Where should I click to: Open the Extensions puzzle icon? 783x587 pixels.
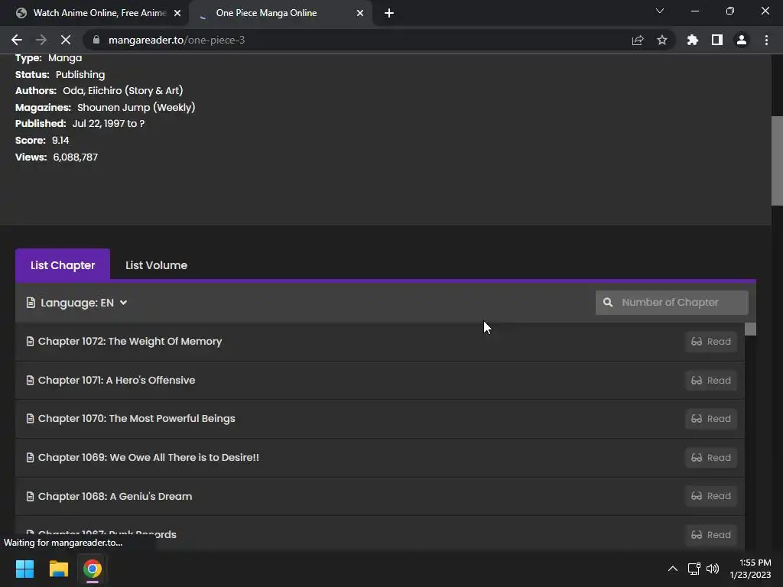click(x=693, y=40)
